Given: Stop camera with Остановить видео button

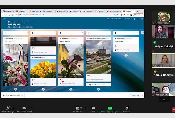Looking at the screenshot, I should [24, 108].
